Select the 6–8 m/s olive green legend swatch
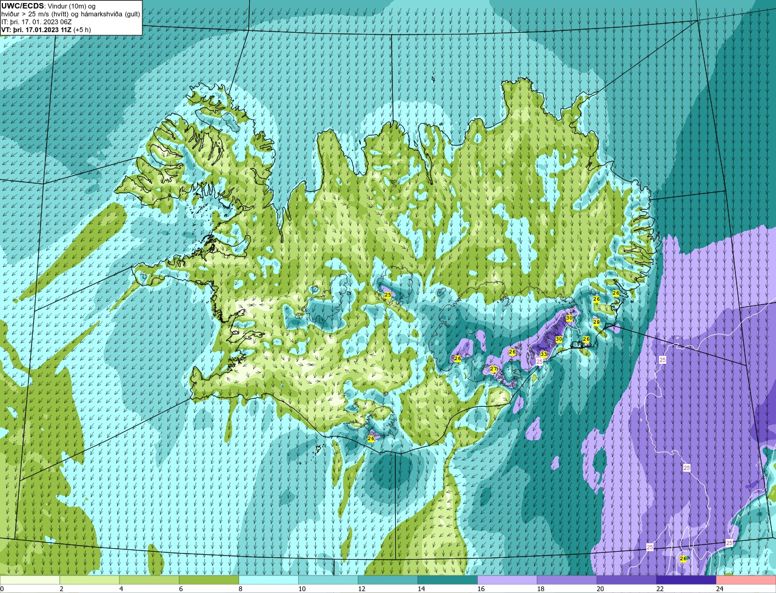Image resolution: width=776 pixels, height=593 pixels. (209, 580)
